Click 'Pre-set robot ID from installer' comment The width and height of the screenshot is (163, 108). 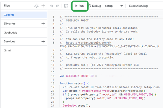pos(111,87)
